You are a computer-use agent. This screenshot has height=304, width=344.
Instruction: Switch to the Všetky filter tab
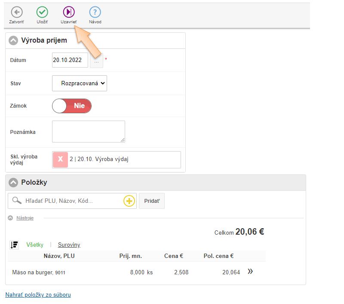(35, 245)
